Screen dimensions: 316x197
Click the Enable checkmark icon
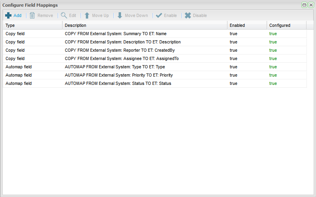pos(159,15)
